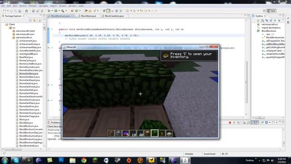This screenshot has height=164, width=291.
Task: Select import declarations in Outline
Action: pyautogui.click(x=271, y=28)
